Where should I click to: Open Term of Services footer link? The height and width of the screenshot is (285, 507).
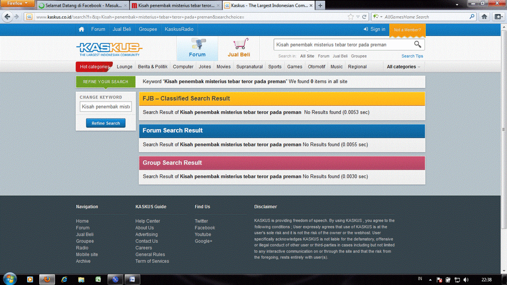152,261
